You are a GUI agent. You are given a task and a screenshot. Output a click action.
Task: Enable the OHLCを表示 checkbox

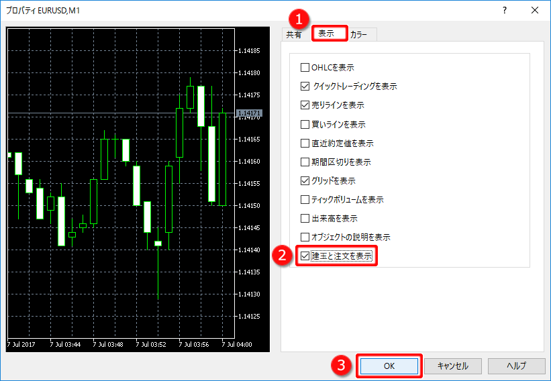click(305, 68)
